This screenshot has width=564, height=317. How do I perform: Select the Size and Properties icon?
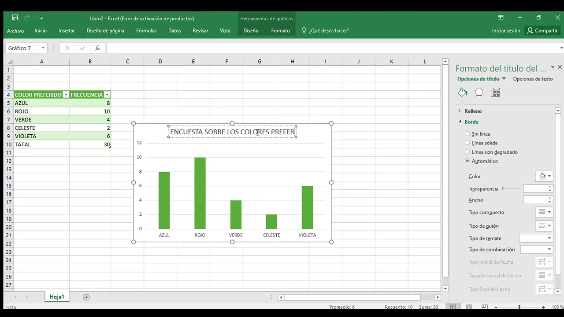click(495, 92)
